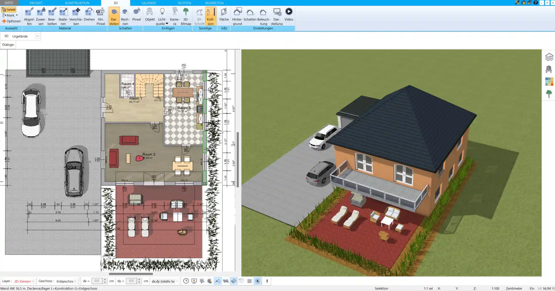
Task: Open Hintergrund settings
Action: point(237,16)
